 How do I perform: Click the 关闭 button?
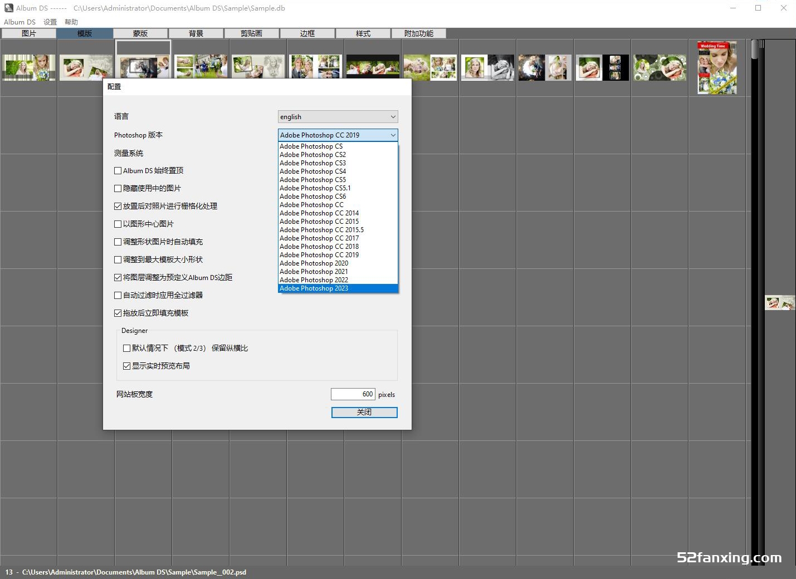pyautogui.click(x=364, y=413)
